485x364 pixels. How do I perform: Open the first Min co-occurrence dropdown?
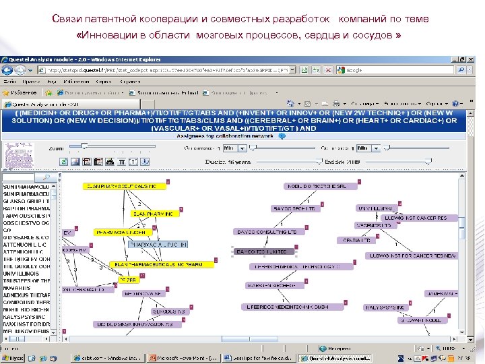(x=243, y=148)
